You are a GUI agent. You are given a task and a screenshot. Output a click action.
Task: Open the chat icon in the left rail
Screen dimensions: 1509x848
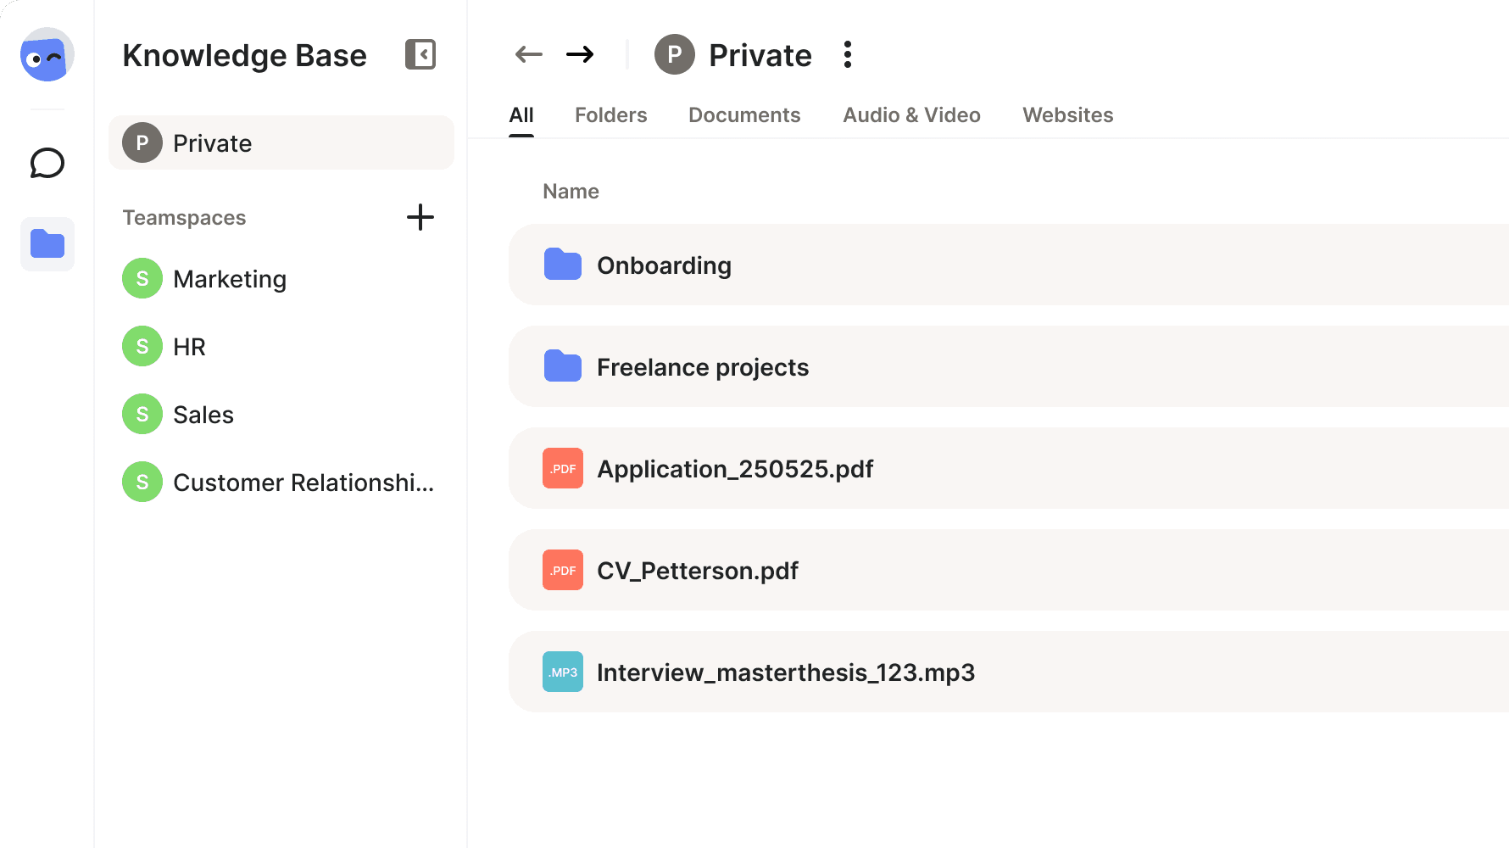(47, 163)
